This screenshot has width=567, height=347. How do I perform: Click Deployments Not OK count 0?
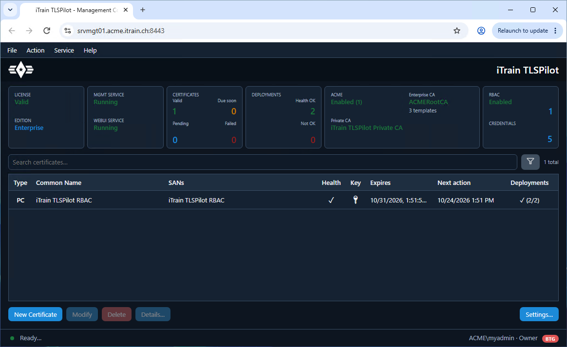[x=313, y=140]
